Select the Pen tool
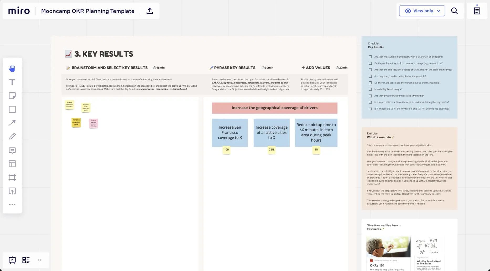Image resolution: width=490 pixels, height=271 pixels. click(x=12, y=136)
